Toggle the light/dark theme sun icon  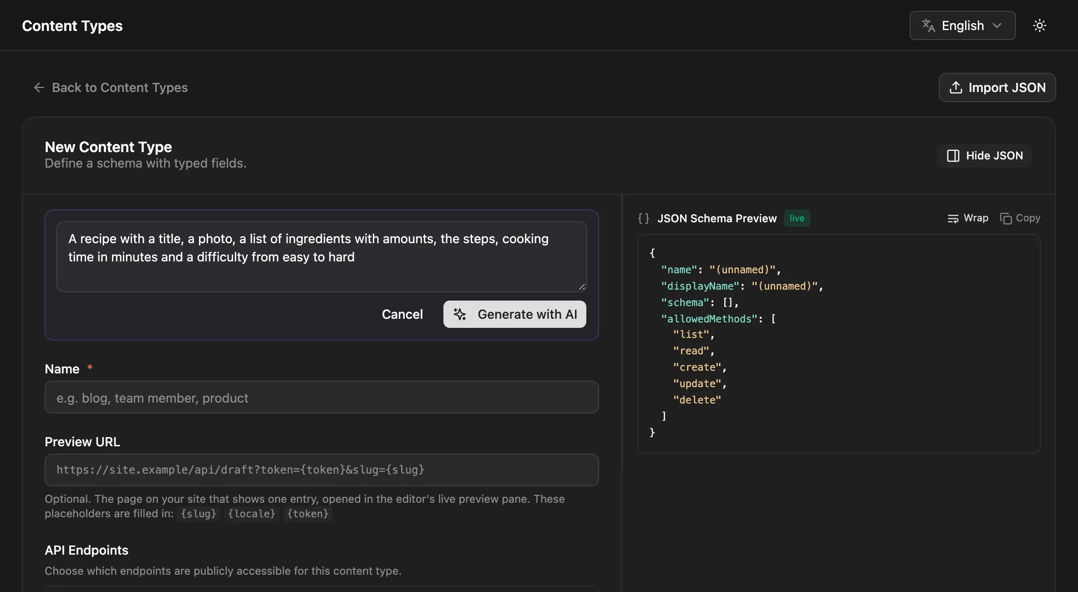pyautogui.click(x=1039, y=26)
